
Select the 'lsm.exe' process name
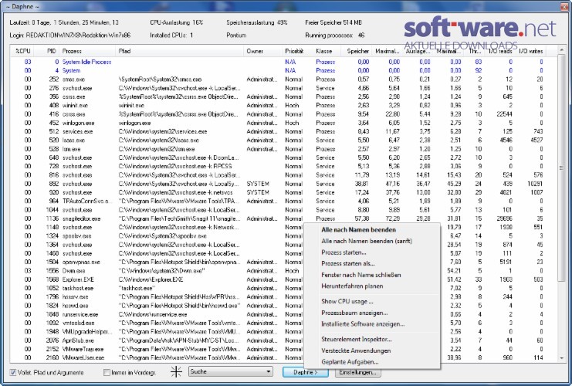[x=71, y=149]
